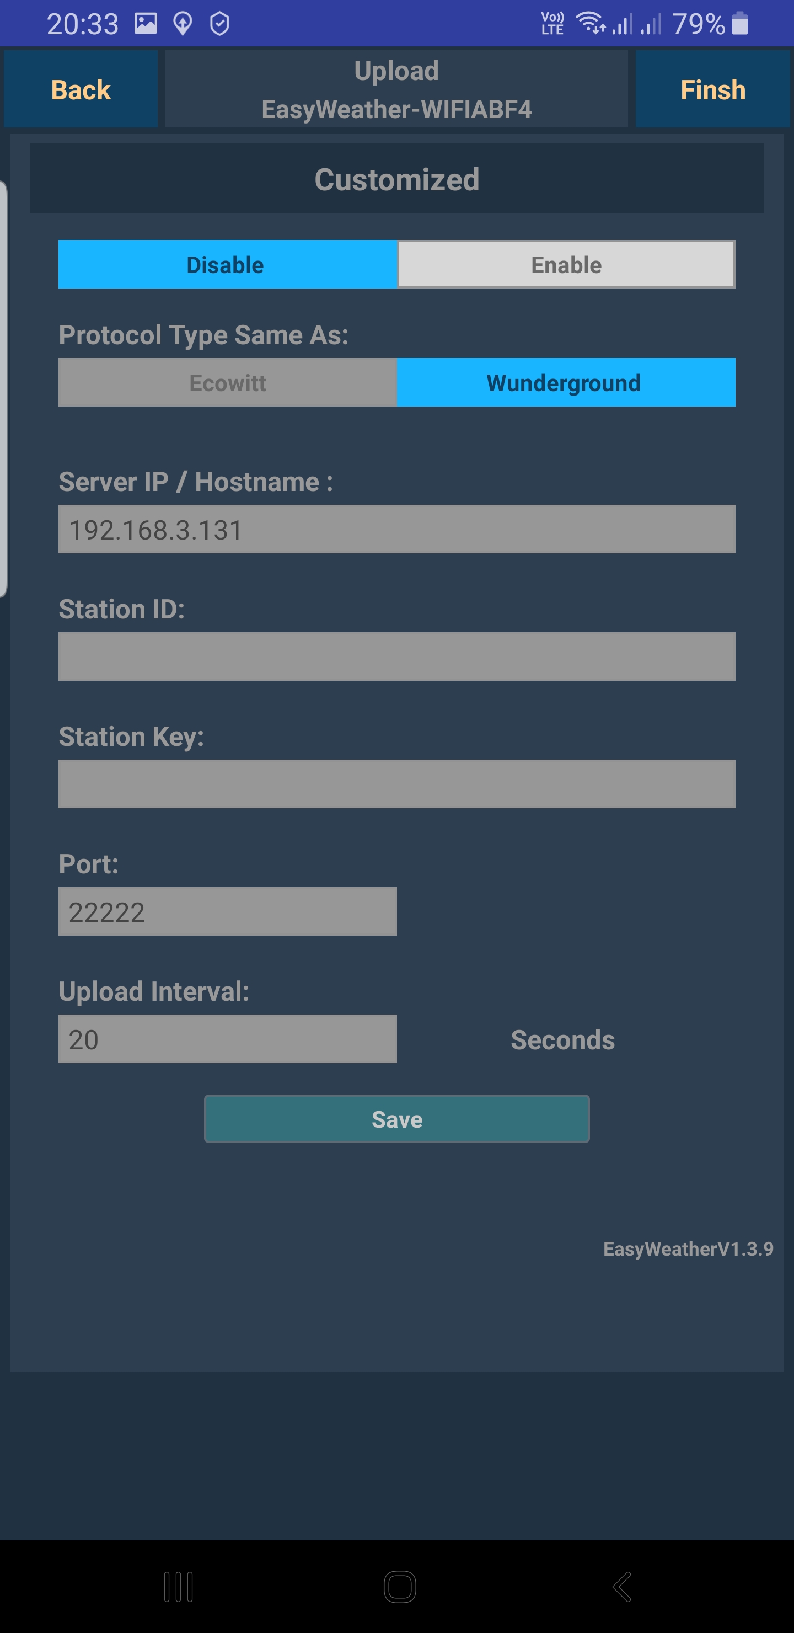
Task: Select the Enable option
Action: click(566, 264)
